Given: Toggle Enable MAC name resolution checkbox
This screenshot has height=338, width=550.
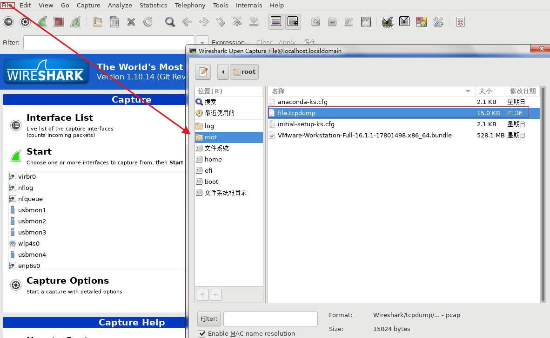Looking at the screenshot, I should 201,333.
